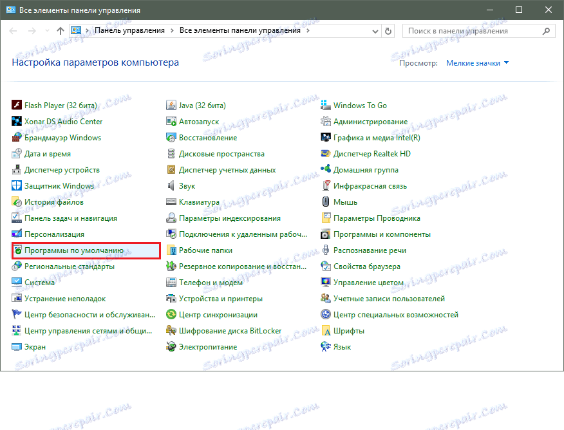Screen dimensions: 564x430
Task: Open Диспетчер учетных данных link
Action: 227,170
